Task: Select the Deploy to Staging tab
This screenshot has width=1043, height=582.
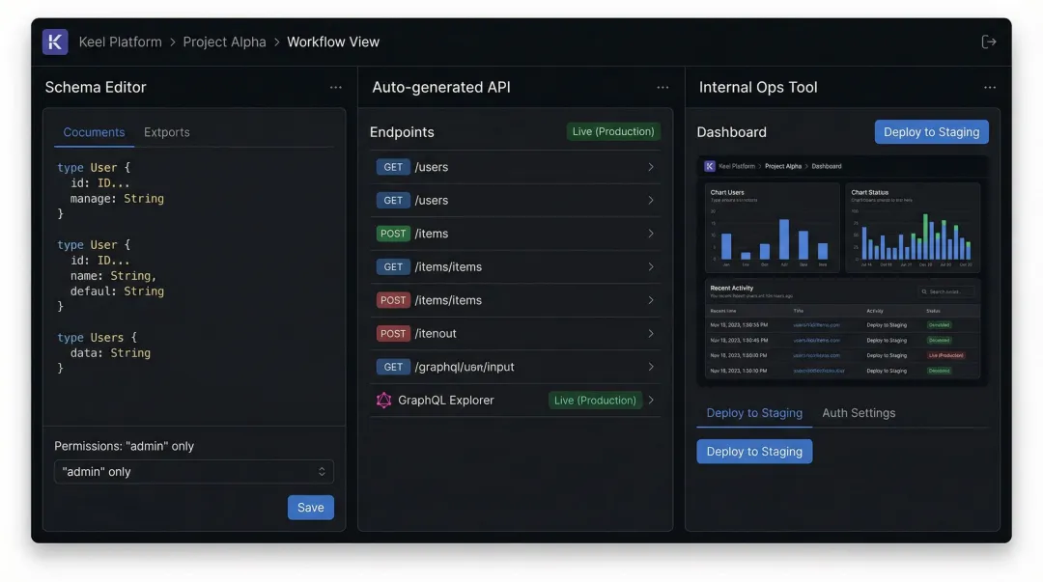Action: coord(754,412)
